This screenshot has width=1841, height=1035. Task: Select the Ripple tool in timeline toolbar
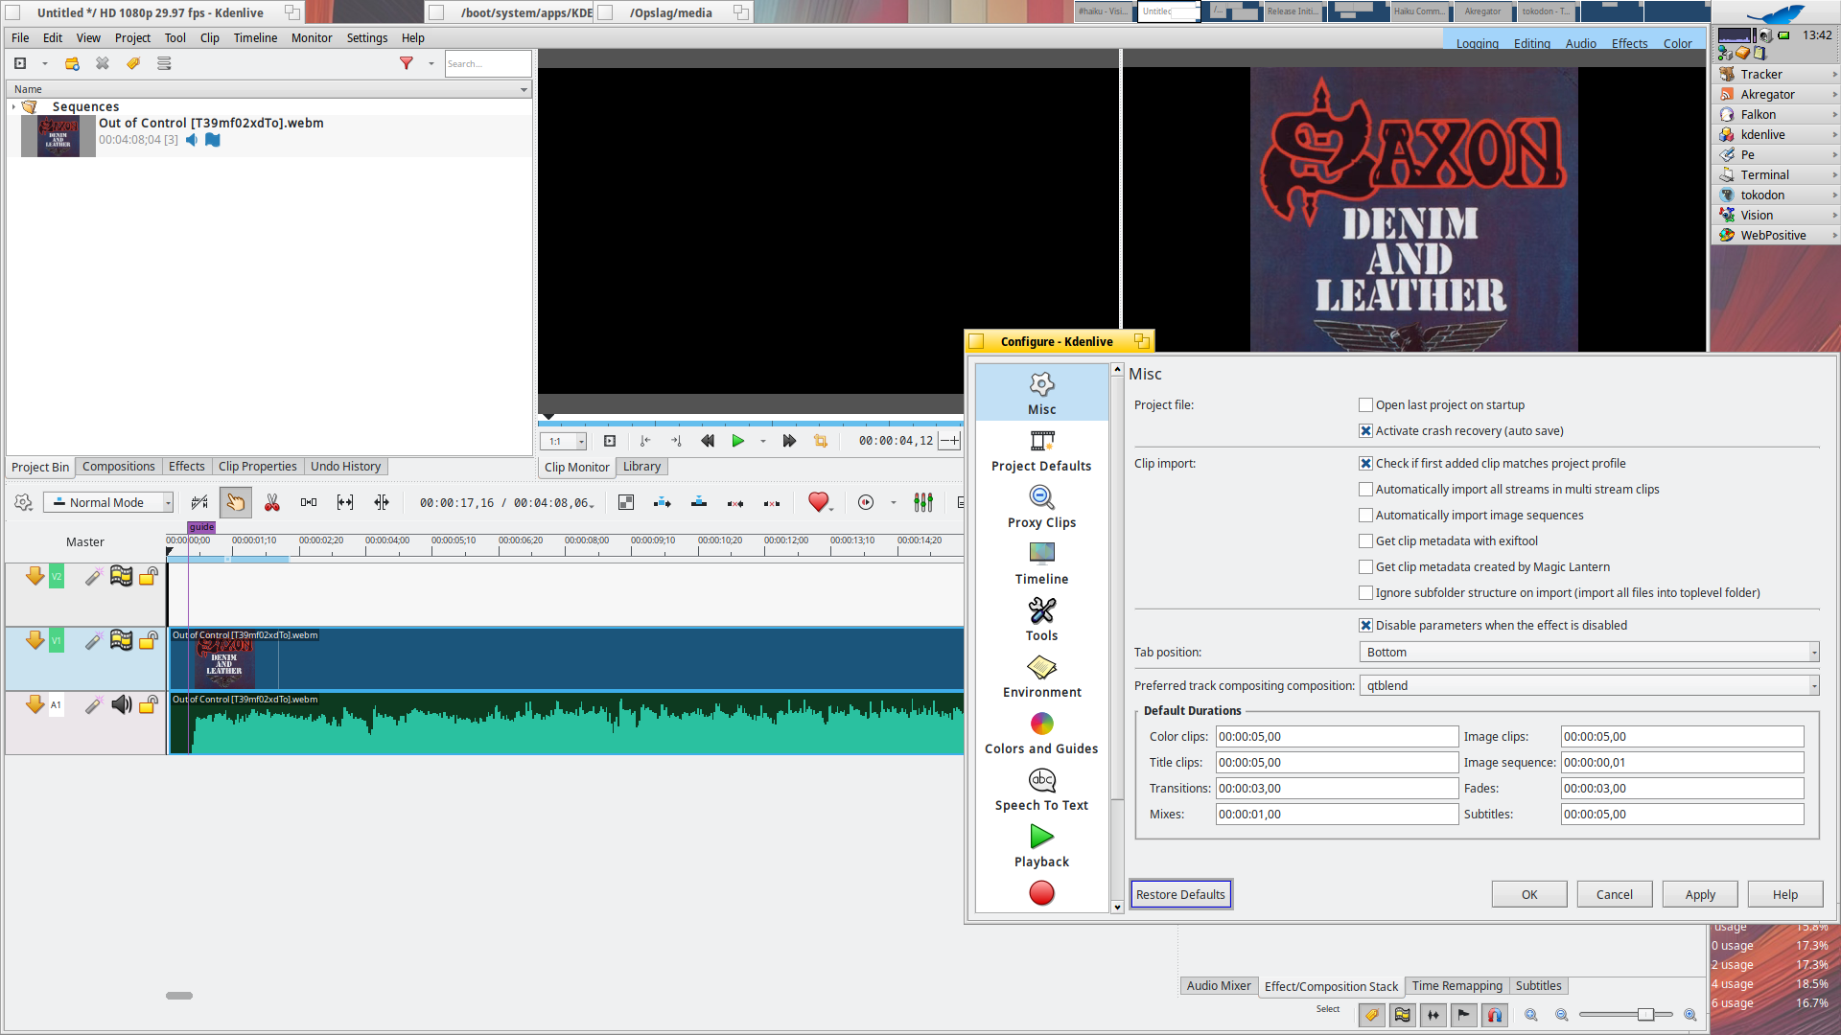pos(382,502)
